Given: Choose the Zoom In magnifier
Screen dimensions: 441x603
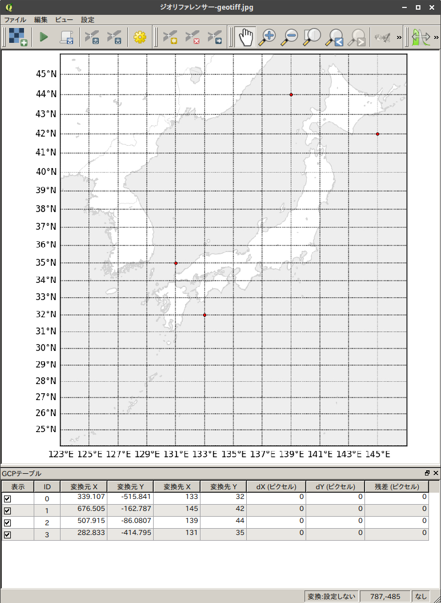Looking at the screenshot, I should pos(267,37).
